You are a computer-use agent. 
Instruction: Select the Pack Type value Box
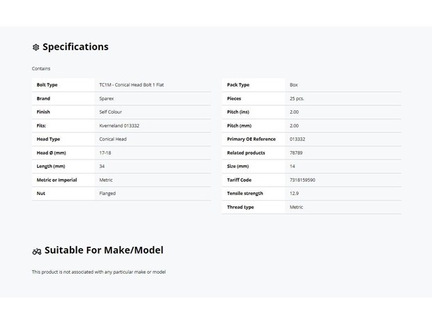click(x=294, y=85)
